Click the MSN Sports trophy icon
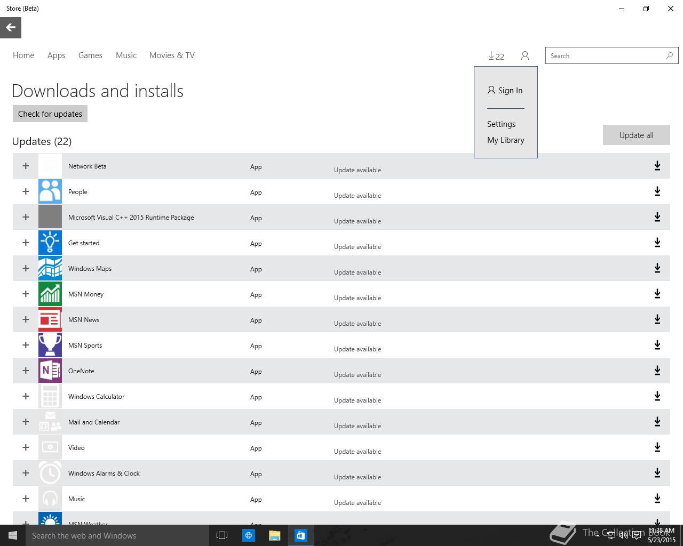 [x=50, y=345]
